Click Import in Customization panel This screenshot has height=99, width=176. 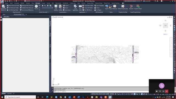pyautogui.click(x=66, y=5)
